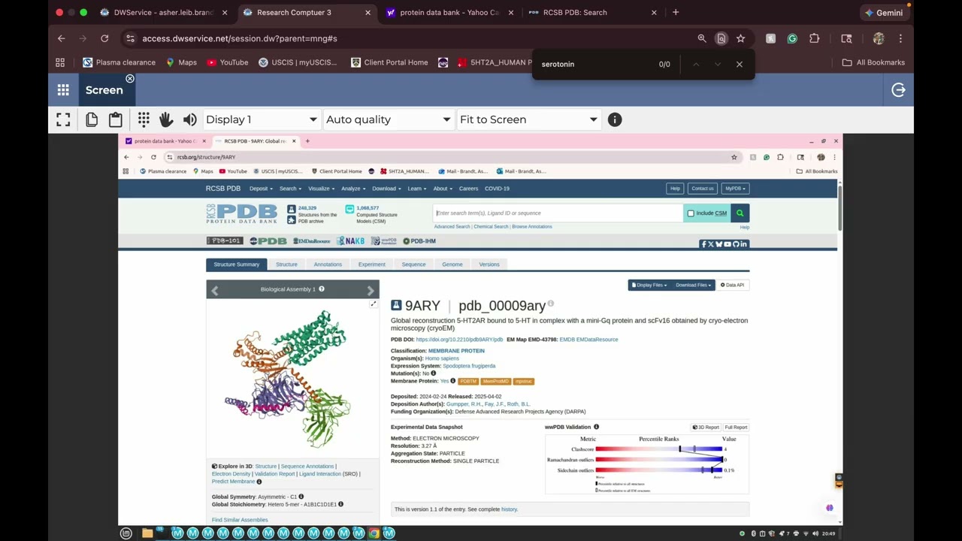Open the Plasma clearance bookmark
The height and width of the screenshot is (541, 962).
pyautogui.click(x=119, y=62)
